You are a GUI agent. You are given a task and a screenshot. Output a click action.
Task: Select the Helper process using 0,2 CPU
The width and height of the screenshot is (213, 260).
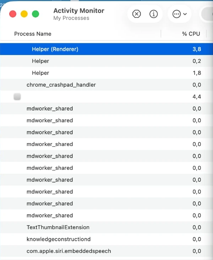106,61
